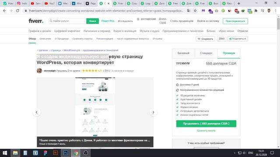Click the Поделиться share button

coord(238,39)
